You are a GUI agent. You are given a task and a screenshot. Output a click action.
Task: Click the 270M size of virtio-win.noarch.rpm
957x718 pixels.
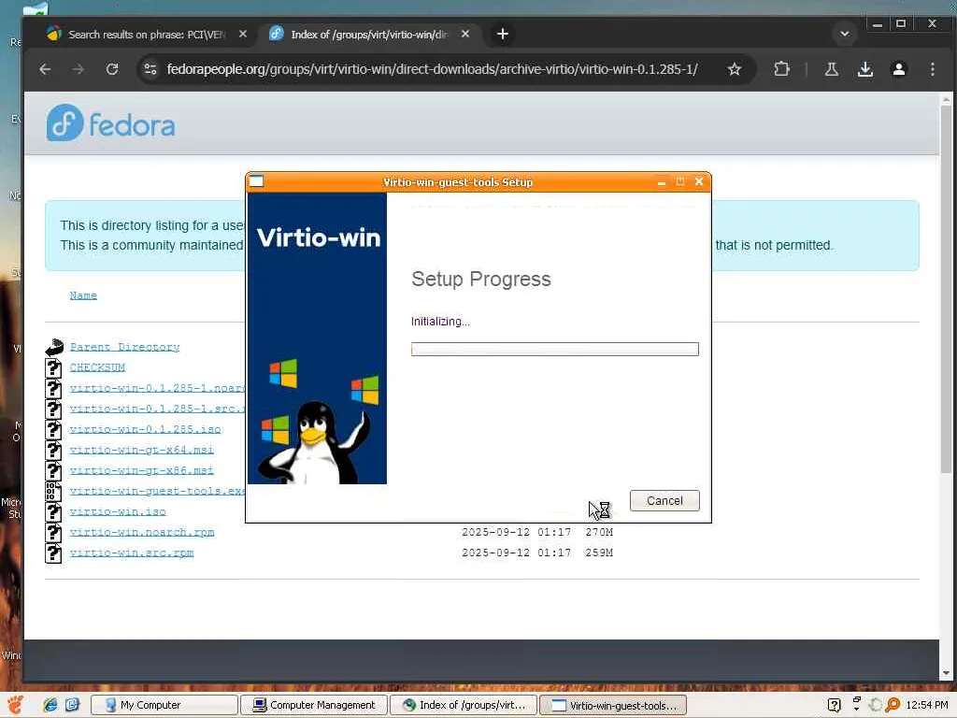(x=599, y=532)
